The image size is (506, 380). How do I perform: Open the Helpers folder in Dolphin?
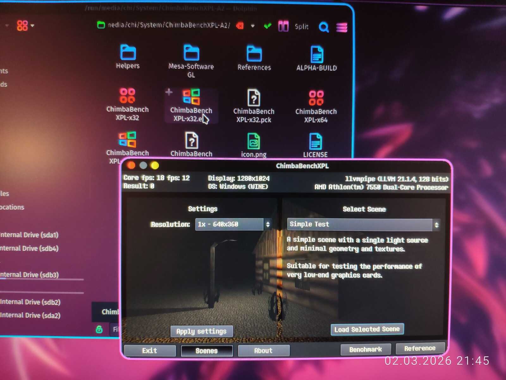coord(128,57)
